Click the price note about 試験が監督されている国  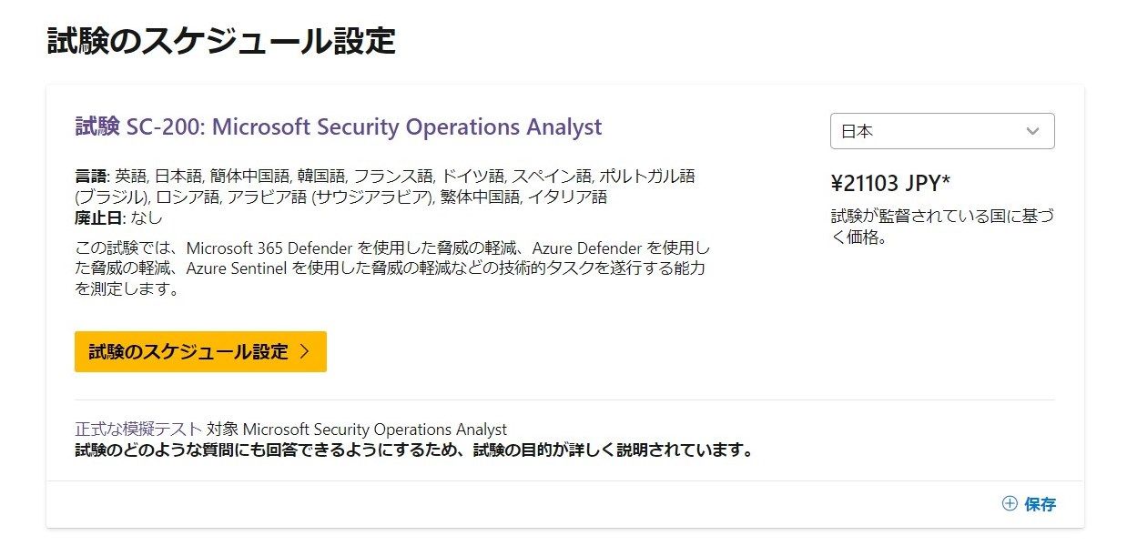pyautogui.click(x=934, y=227)
